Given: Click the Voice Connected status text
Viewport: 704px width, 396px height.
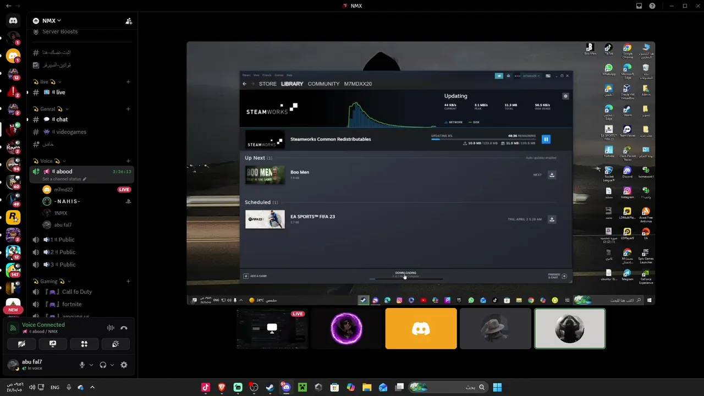Looking at the screenshot, I should click(x=43, y=324).
